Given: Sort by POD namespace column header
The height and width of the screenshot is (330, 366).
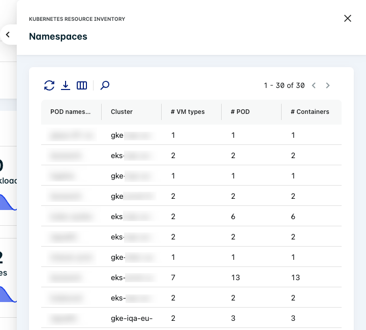Looking at the screenshot, I should coord(70,112).
